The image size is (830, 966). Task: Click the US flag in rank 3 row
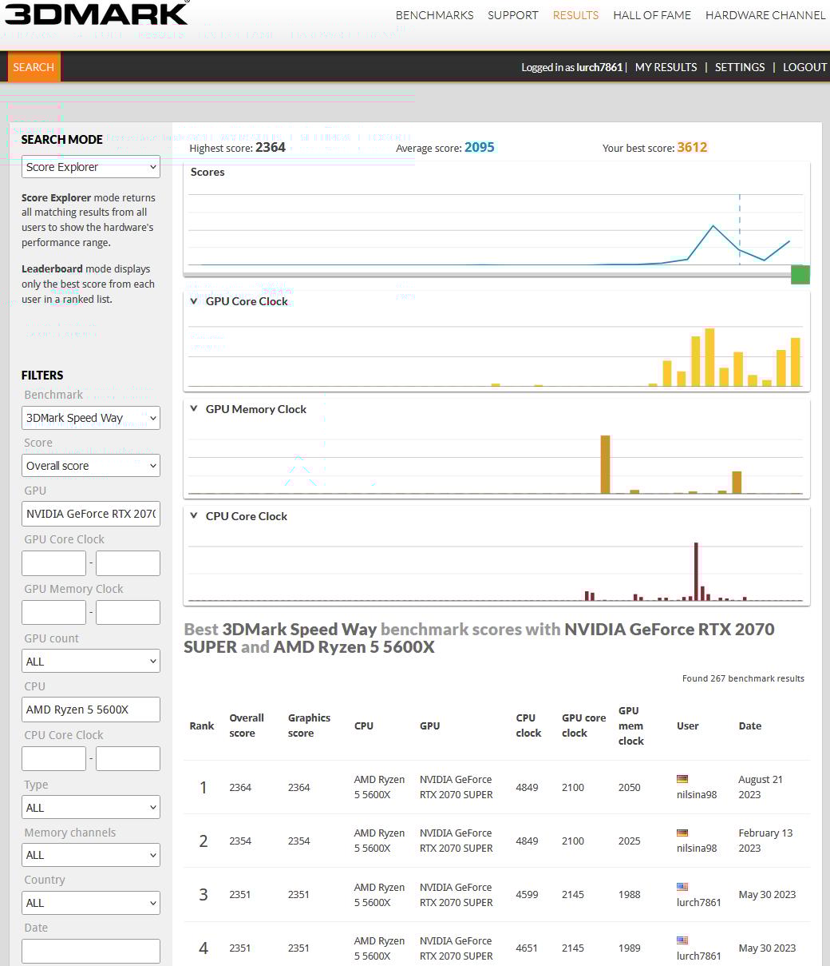point(682,887)
